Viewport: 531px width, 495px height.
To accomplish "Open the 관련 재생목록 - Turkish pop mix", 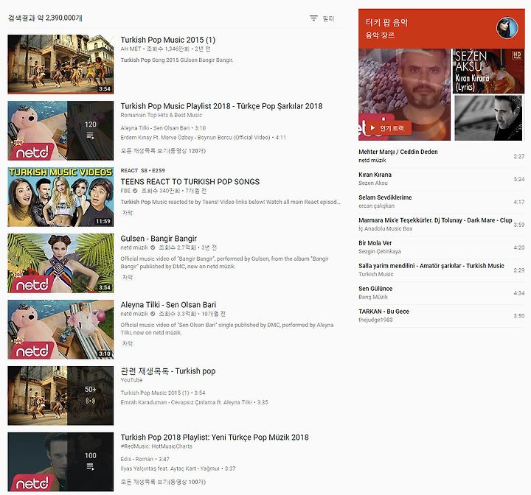I will coord(168,371).
